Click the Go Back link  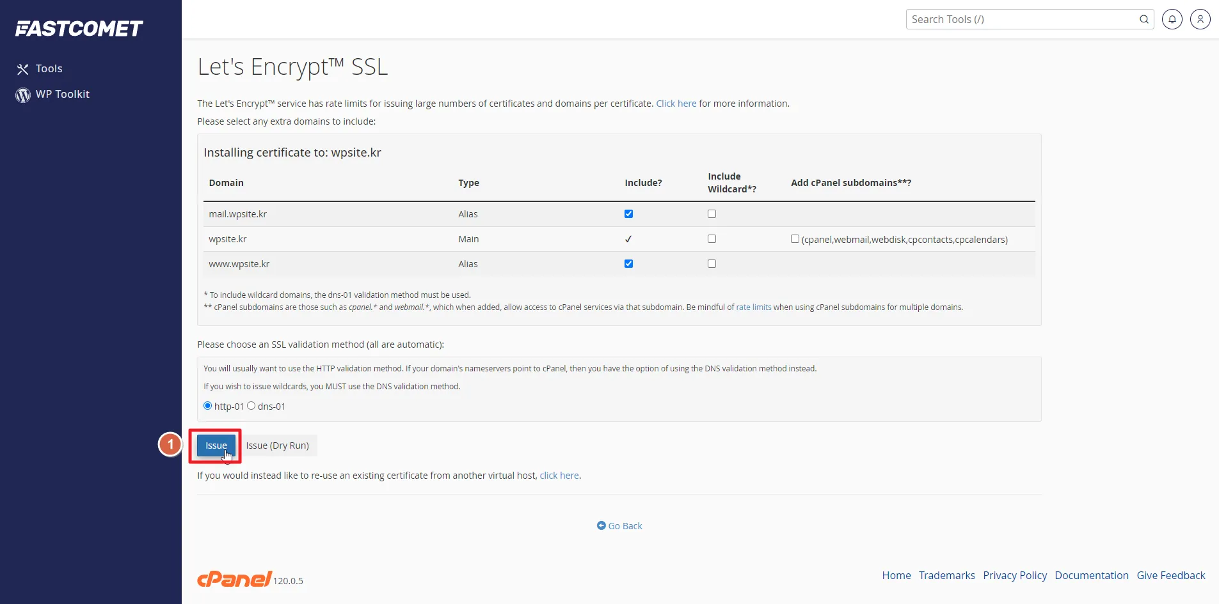click(619, 526)
